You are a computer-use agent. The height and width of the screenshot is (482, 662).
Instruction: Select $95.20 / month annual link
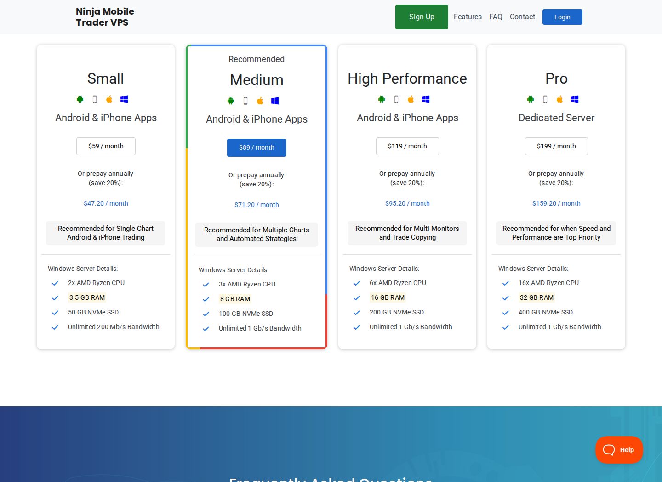point(407,203)
